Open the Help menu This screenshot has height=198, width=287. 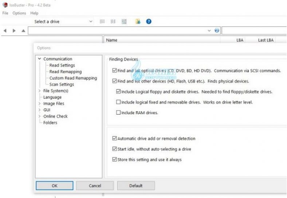(34, 13)
